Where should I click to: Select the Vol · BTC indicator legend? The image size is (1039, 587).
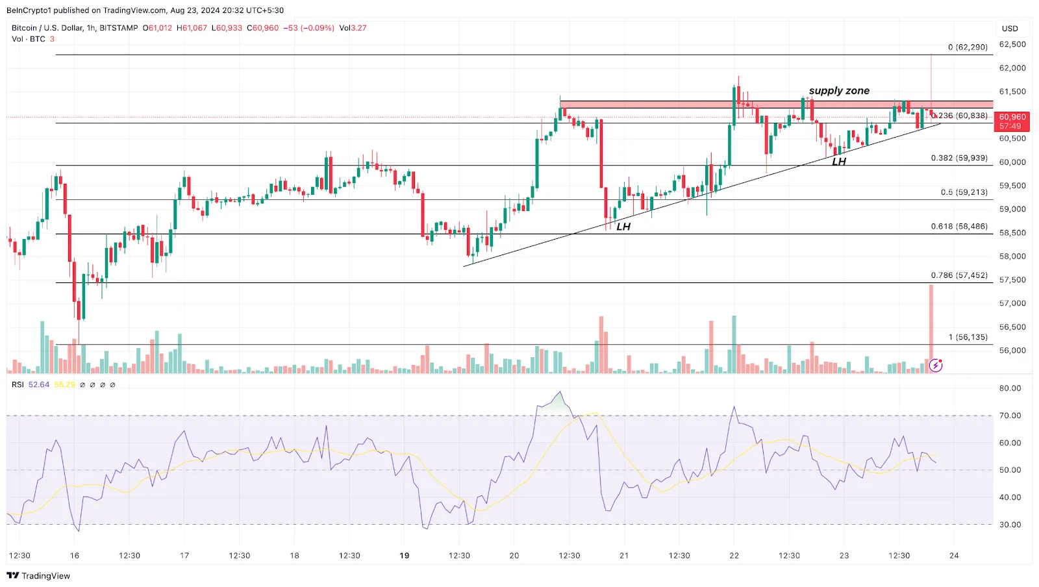coord(29,39)
